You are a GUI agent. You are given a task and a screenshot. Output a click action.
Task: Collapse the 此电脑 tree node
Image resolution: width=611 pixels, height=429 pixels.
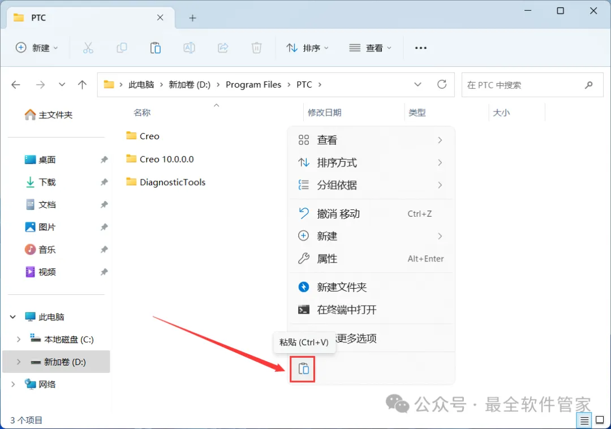point(12,317)
